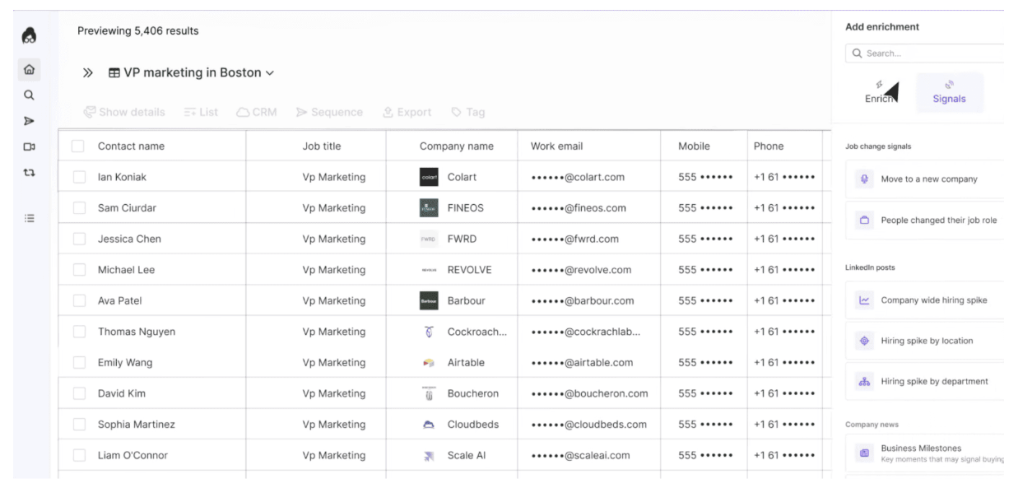The image size is (1032, 497).
Task: Click the Cockroach company logo
Action: point(429,332)
